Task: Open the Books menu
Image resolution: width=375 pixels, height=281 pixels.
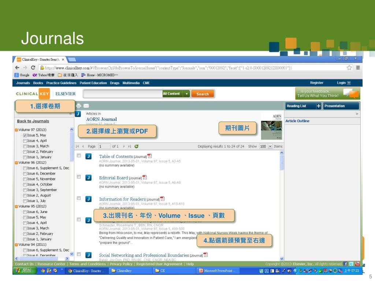Action: [38, 83]
